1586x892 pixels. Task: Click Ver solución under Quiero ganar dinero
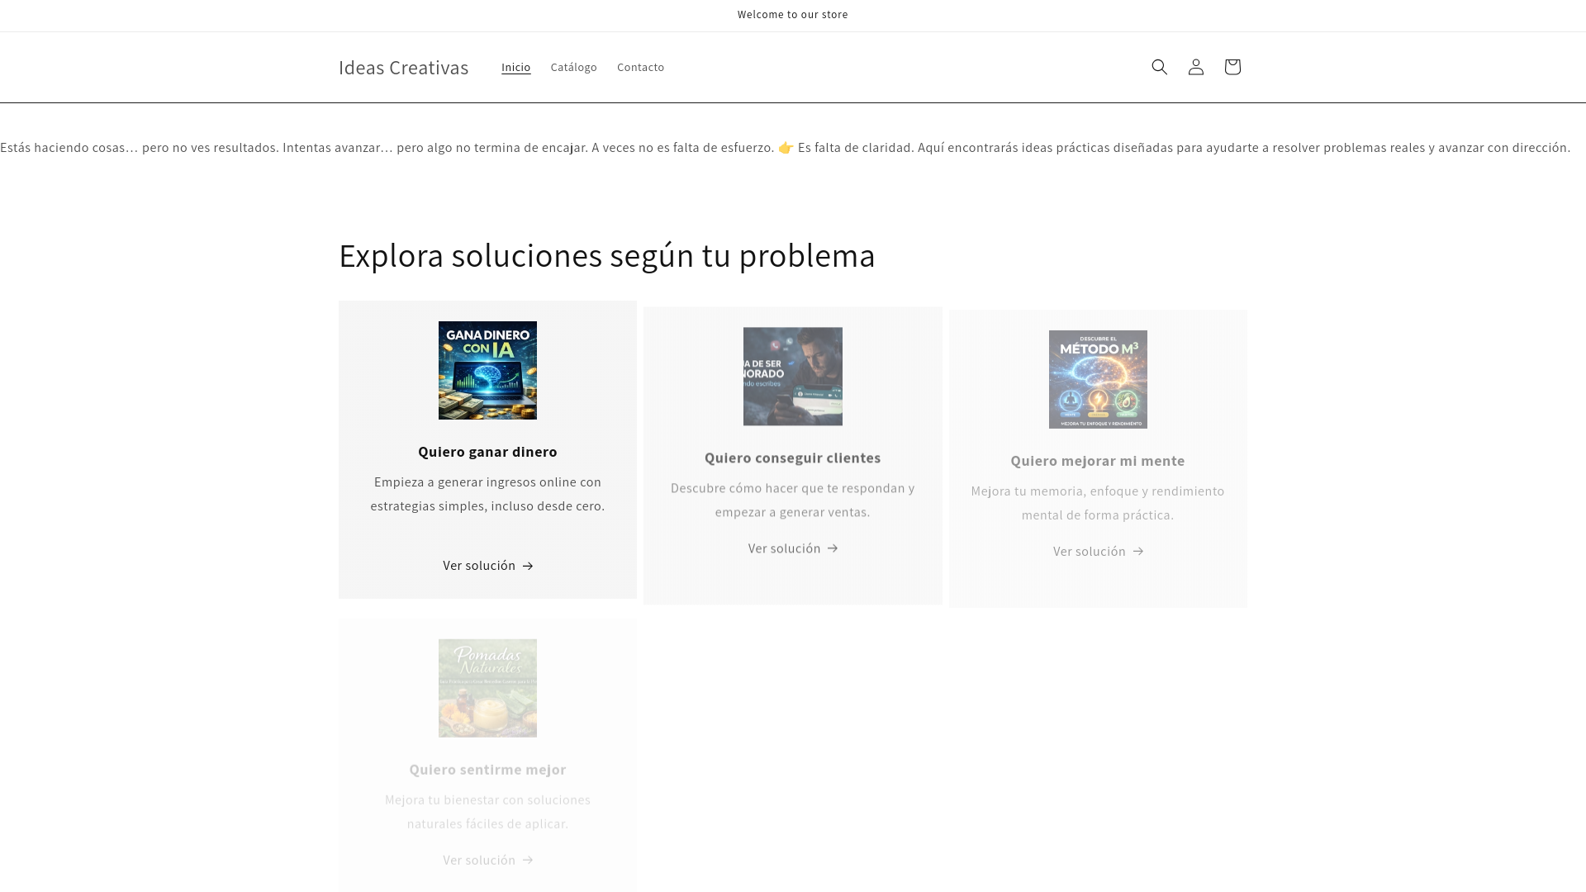[x=487, y=566]
